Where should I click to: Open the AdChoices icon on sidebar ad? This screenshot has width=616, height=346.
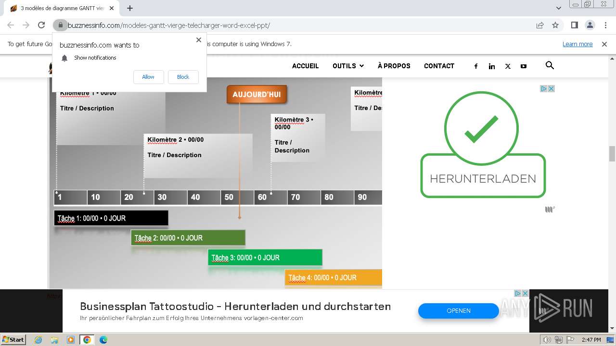(543, 88)
